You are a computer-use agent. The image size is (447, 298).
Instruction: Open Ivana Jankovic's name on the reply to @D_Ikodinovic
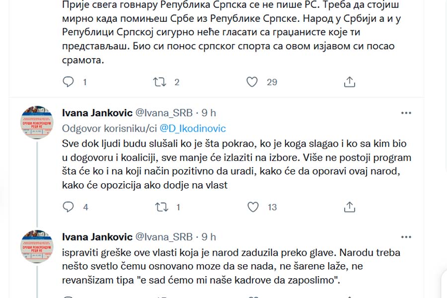click(97, 113)
